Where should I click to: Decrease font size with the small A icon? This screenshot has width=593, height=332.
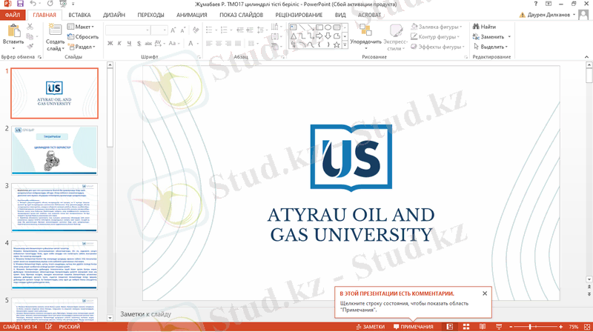[183, 30]
